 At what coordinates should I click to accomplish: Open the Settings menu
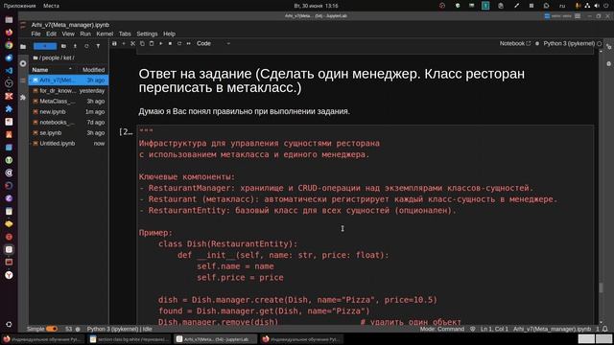[x=147, y=34]
